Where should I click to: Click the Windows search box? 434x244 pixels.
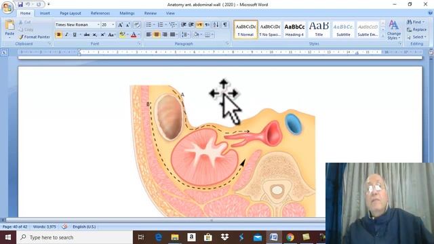[x=75, y=237]
